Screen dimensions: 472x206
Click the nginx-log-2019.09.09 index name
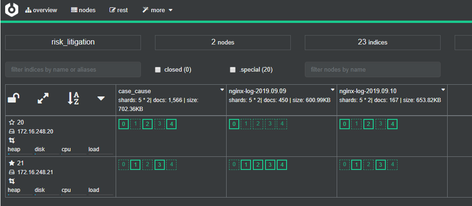(258, 91)
